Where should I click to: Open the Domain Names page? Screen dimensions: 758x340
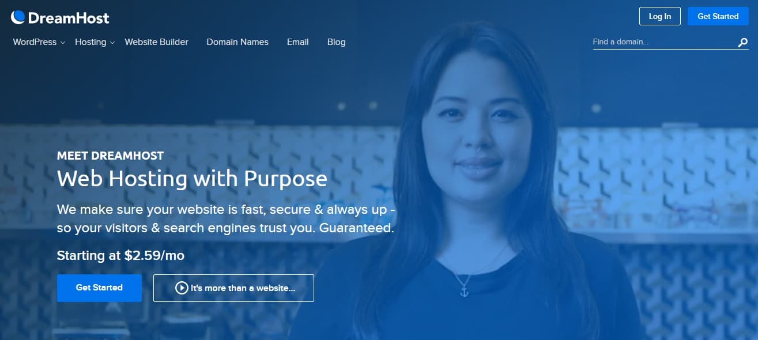237,42
